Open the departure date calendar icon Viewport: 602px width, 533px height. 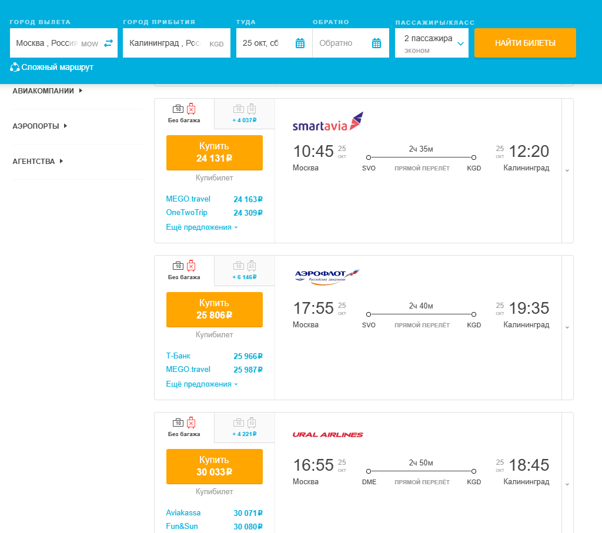(300, 43)
